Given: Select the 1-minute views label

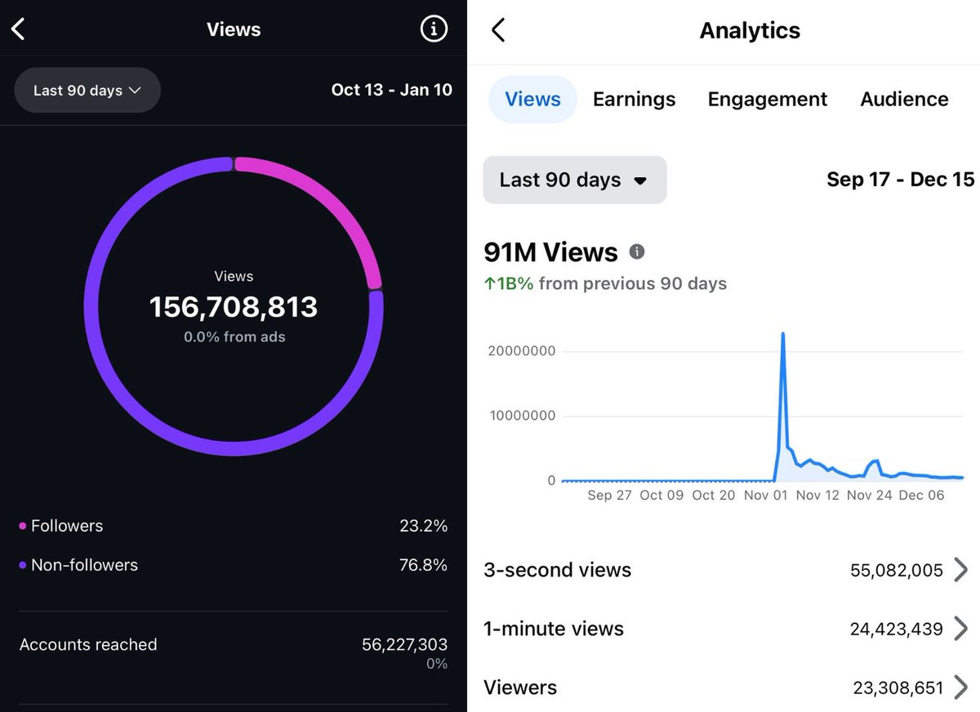Looking at the screenshot, I should [x=554, y=629].
